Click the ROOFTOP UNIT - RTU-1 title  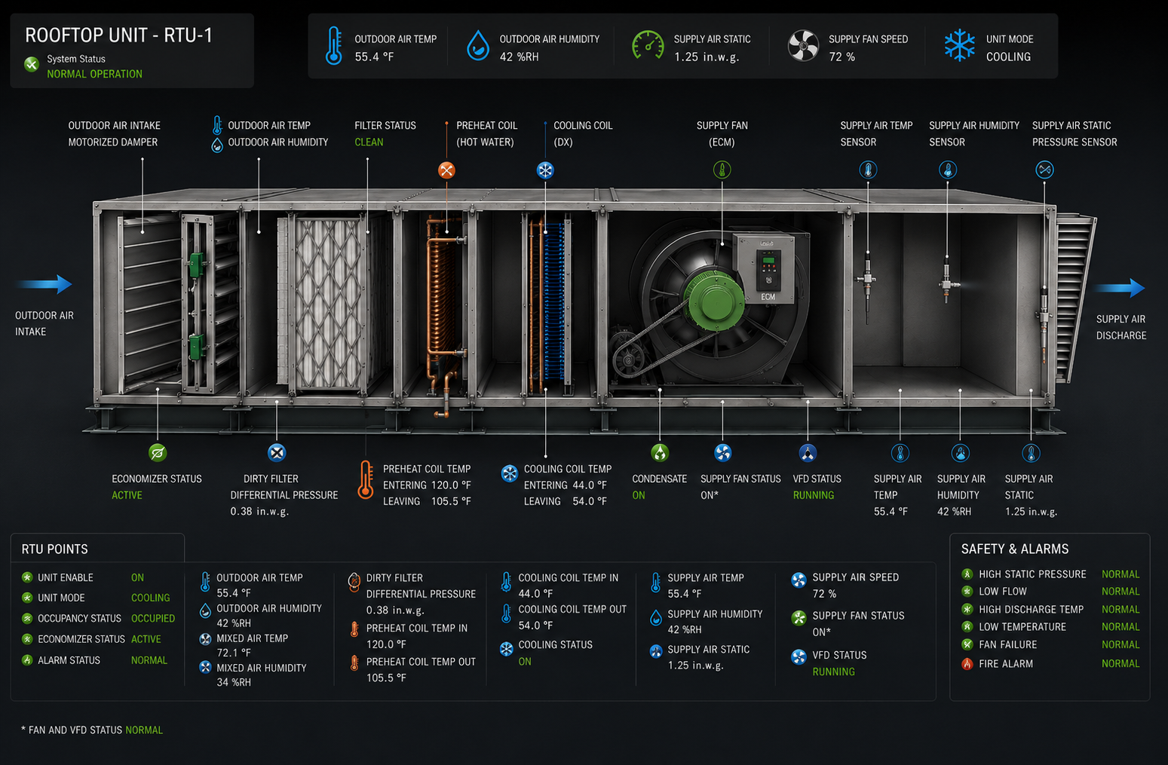pos(119,35)
